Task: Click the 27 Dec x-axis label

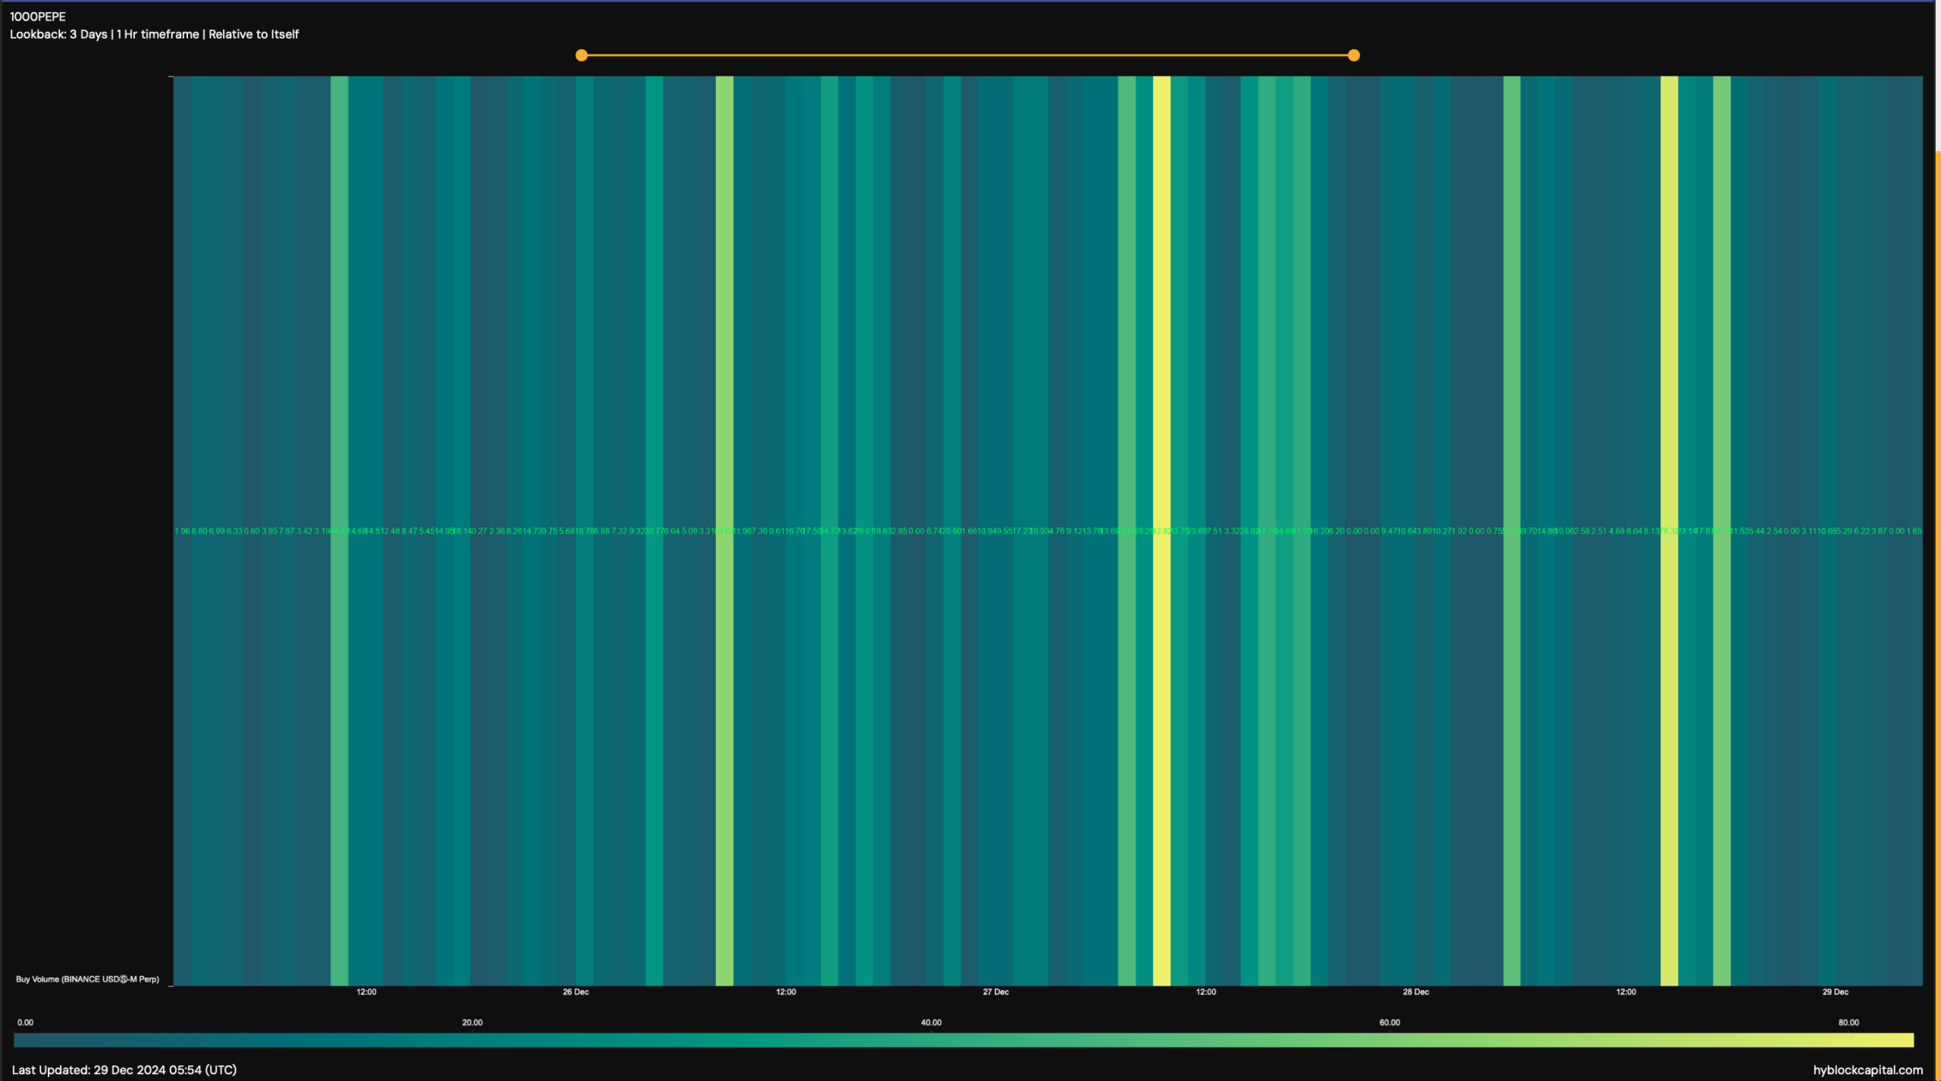Action: point(996,992)
